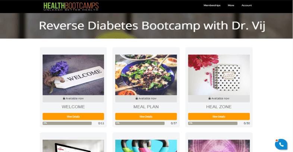The width and height of the screenshot is (293, 152).
Task: View details for the HEAL ZONE module
Action: coord(219,116)
